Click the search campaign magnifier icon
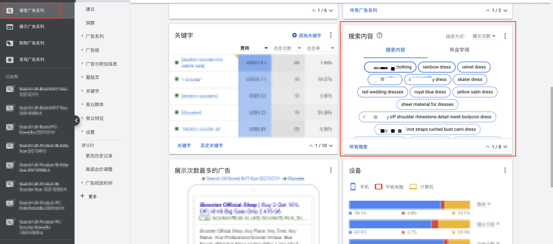 click(x=10, y=11)
